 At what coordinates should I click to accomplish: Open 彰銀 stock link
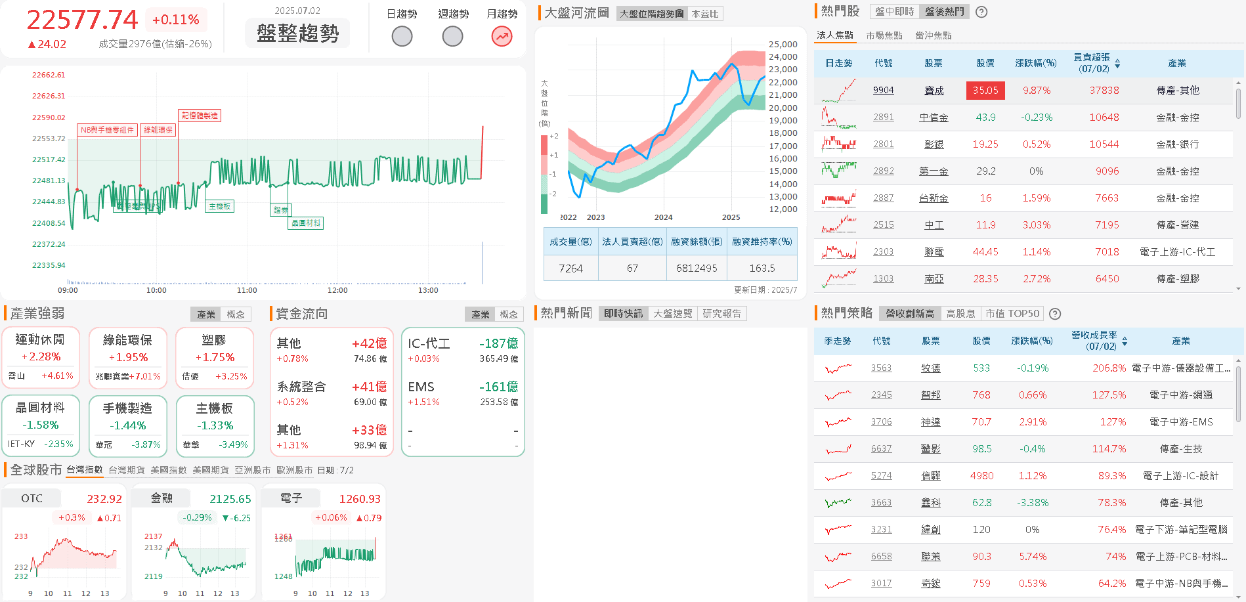pos(934,144)
